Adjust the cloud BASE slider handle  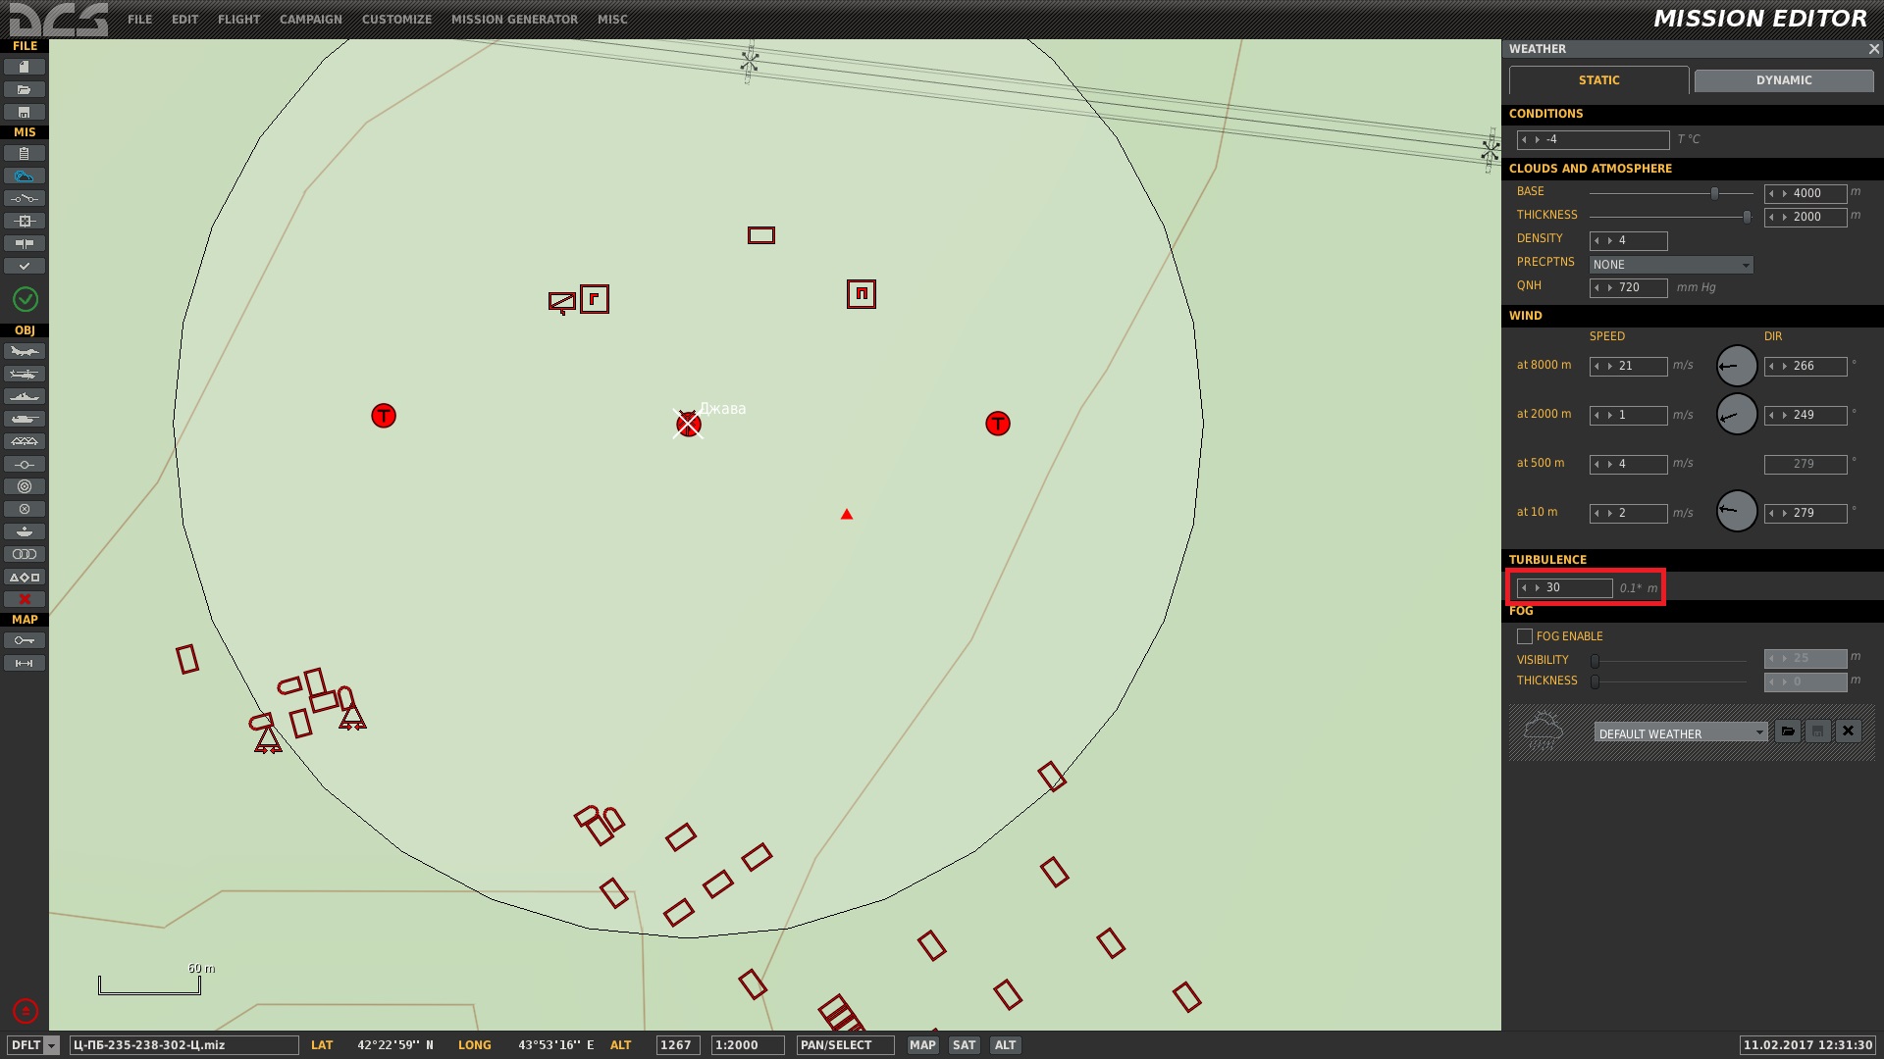coord(1715,193)
